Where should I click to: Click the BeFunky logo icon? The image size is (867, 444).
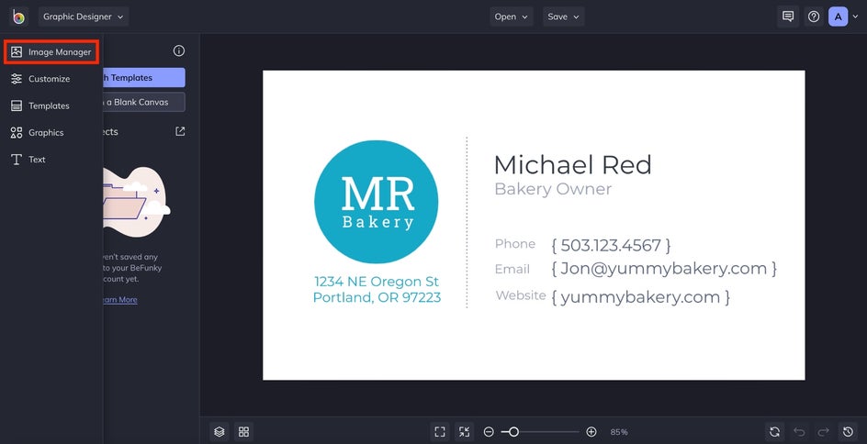[x=18, y=17]
